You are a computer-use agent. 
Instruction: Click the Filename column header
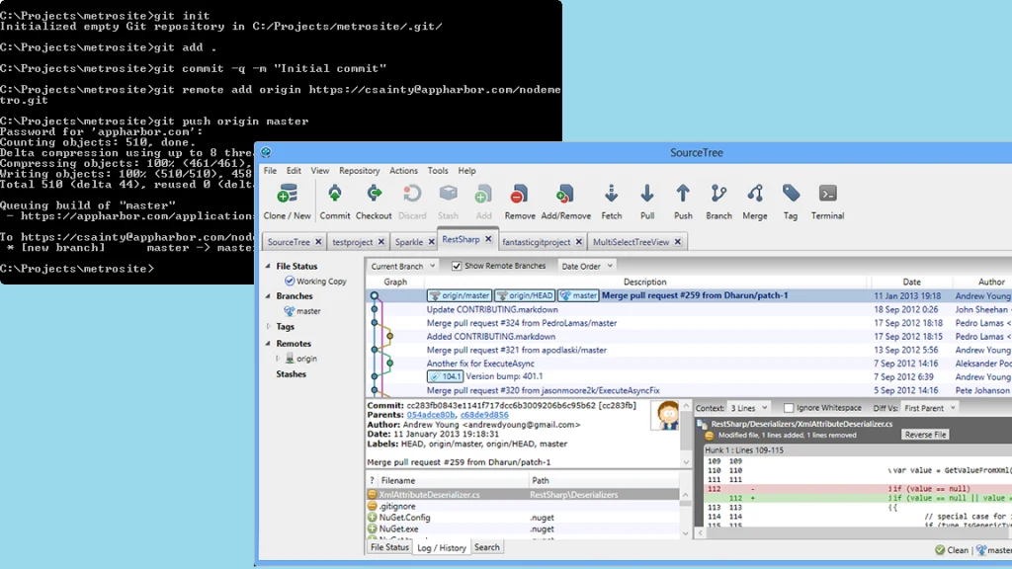point(397,481)
